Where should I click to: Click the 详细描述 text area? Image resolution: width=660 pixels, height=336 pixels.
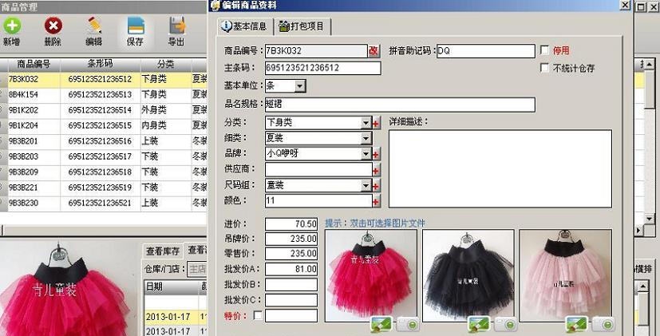[x=500, y=169]
